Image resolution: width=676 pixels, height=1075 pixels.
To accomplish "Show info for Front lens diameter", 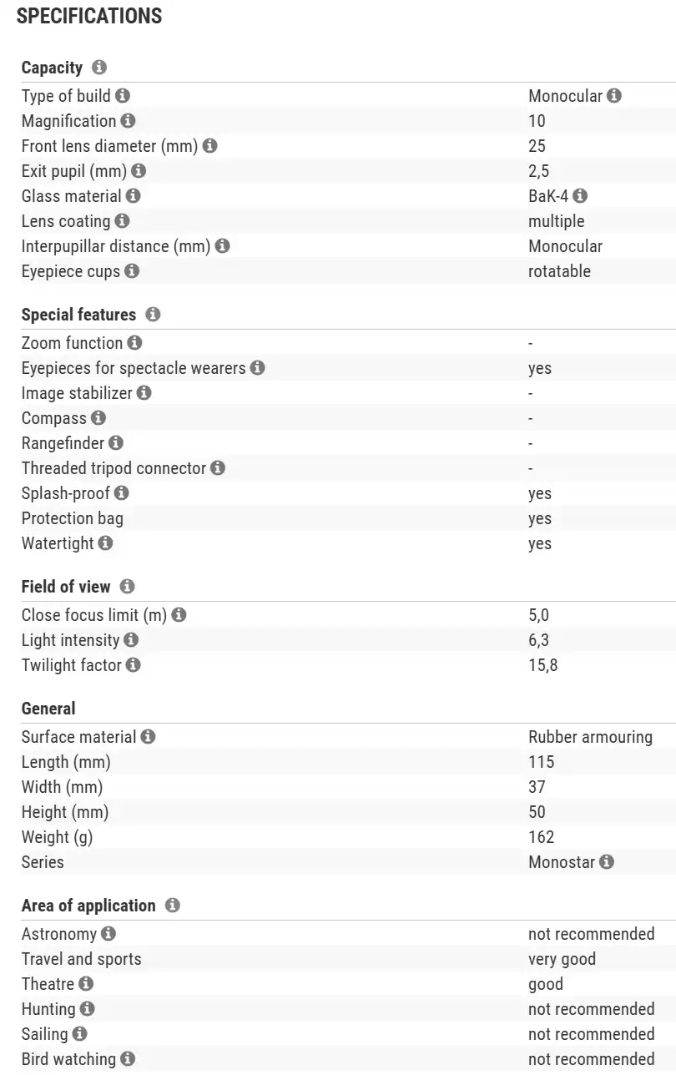I will click(209, 146).
